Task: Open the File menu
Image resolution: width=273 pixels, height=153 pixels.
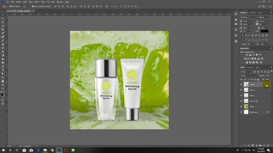Action: tap(8, 2)
